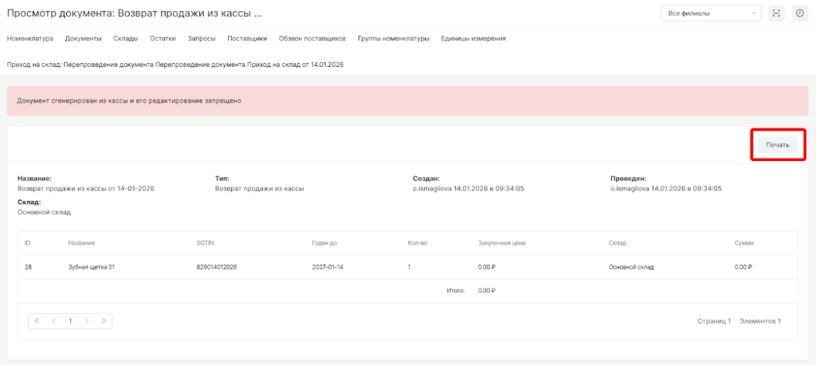Navigate to Единицы измерения
This screenshot has height=365, width=816.
473,38
